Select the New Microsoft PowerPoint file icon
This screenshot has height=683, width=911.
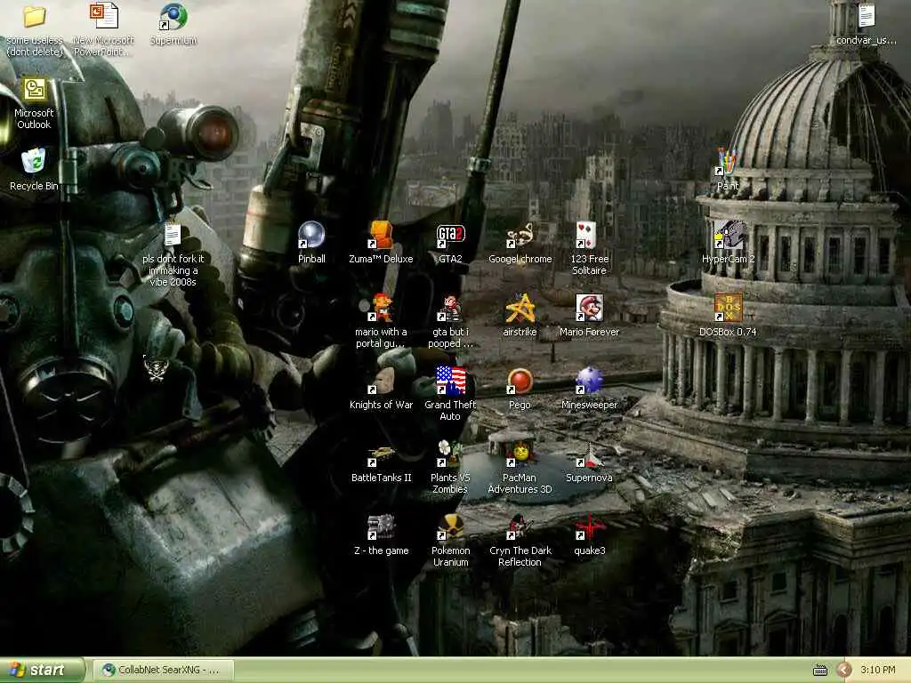[103, 16]
